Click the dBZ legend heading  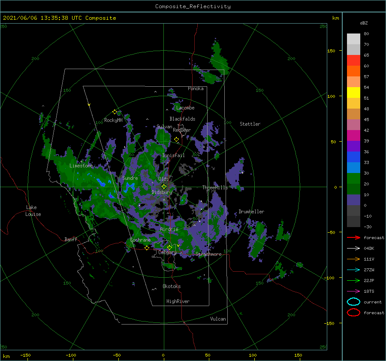pos(364,23)
